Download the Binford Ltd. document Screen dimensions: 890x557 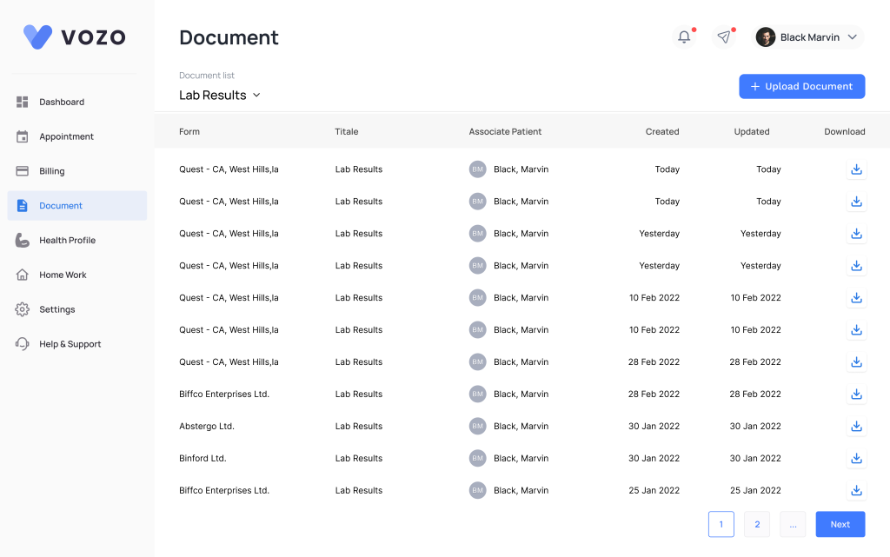856,459
